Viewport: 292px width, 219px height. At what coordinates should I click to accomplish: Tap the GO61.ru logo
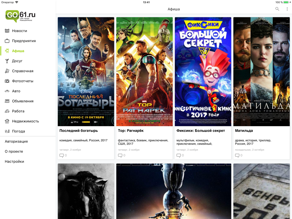[20, 16]
